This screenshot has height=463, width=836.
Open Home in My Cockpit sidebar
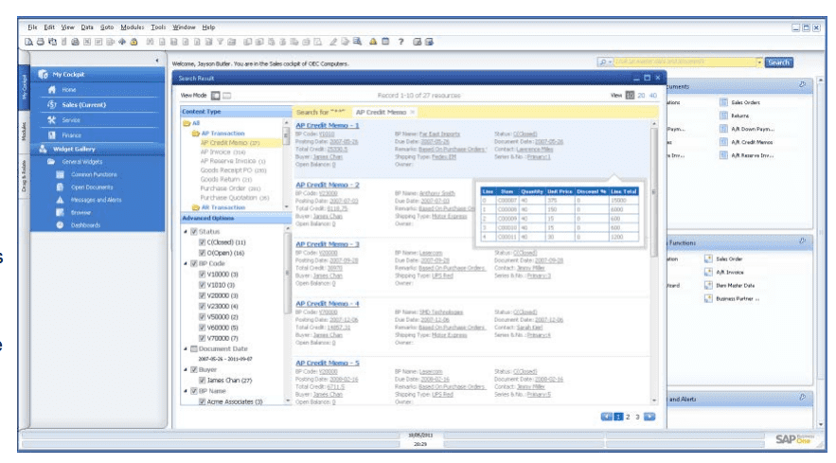(x=69, y=90)
